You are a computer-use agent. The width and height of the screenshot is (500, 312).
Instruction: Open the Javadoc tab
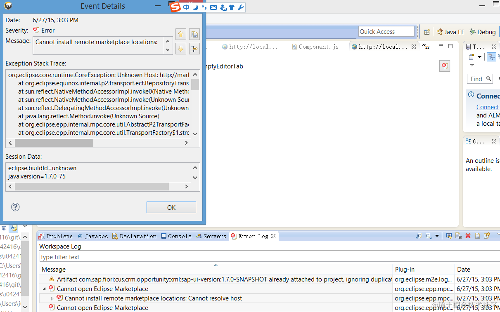[x=93, y=236]
